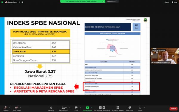Click the 3.67 score cell
Viewport: 179px width, 112px height.
60,43
